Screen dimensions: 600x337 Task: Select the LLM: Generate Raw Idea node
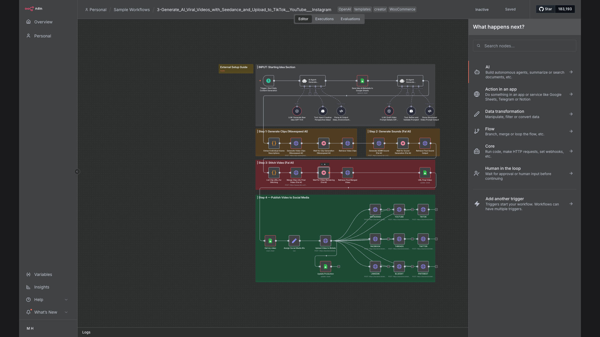297,111
